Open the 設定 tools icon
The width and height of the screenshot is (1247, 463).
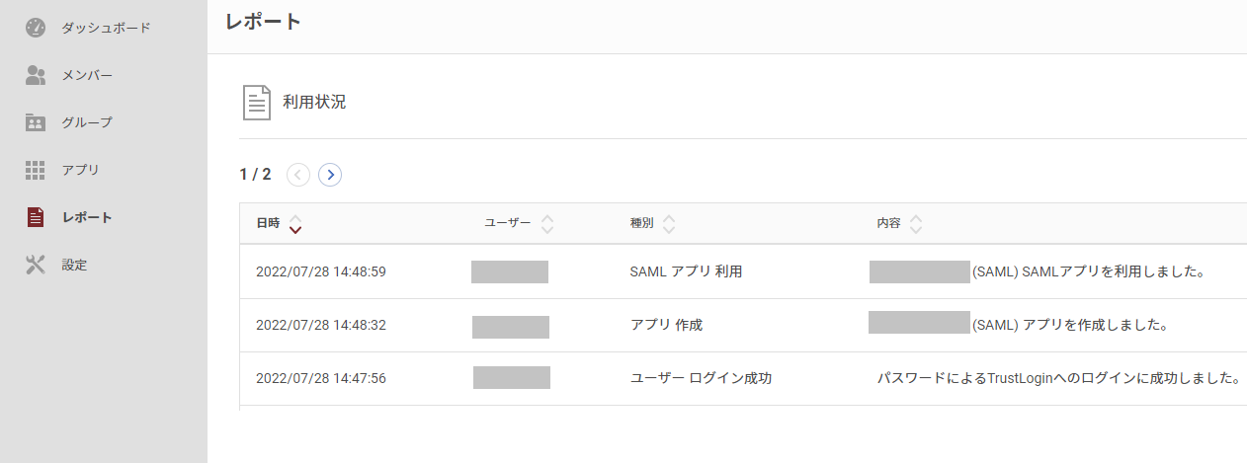36,265
